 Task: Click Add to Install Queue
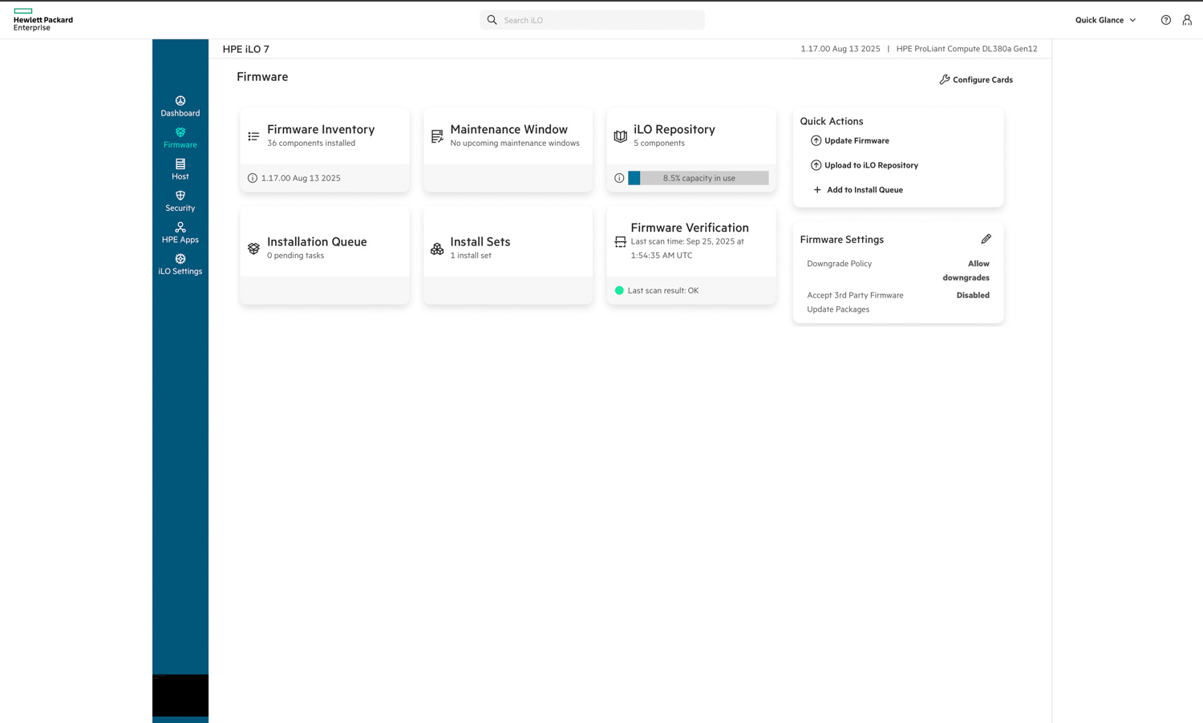[x=864, y=190]
